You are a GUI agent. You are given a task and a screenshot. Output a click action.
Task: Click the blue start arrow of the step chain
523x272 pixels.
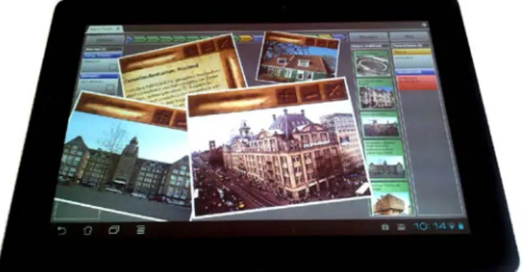click(130, 39)
